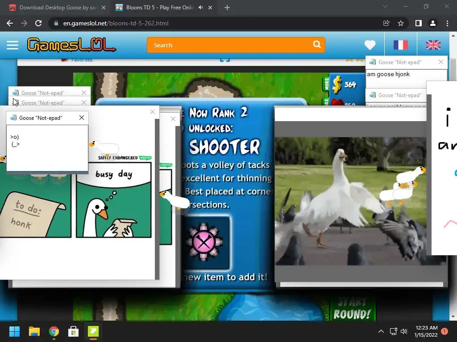Close the Download Desktop Goose tab
457x342 pixels.
tap(104, 8)
